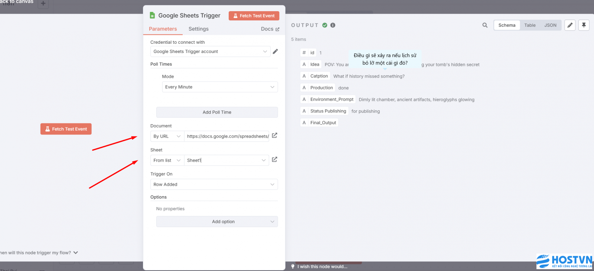This screenshot has height=271, width=594.
Task: Open the Add option dropdown
Action: click(x=217, y=222)
